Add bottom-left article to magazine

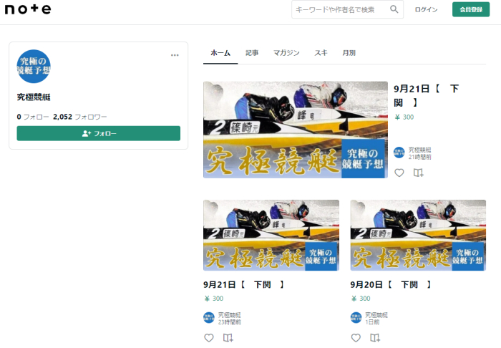(x=228, y=337)
